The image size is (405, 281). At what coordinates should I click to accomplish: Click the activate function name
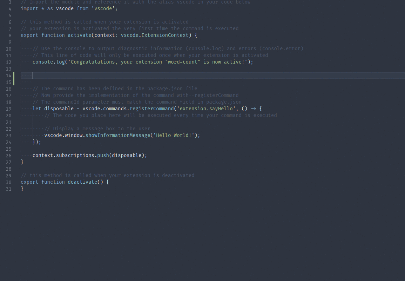click(80, 35)
